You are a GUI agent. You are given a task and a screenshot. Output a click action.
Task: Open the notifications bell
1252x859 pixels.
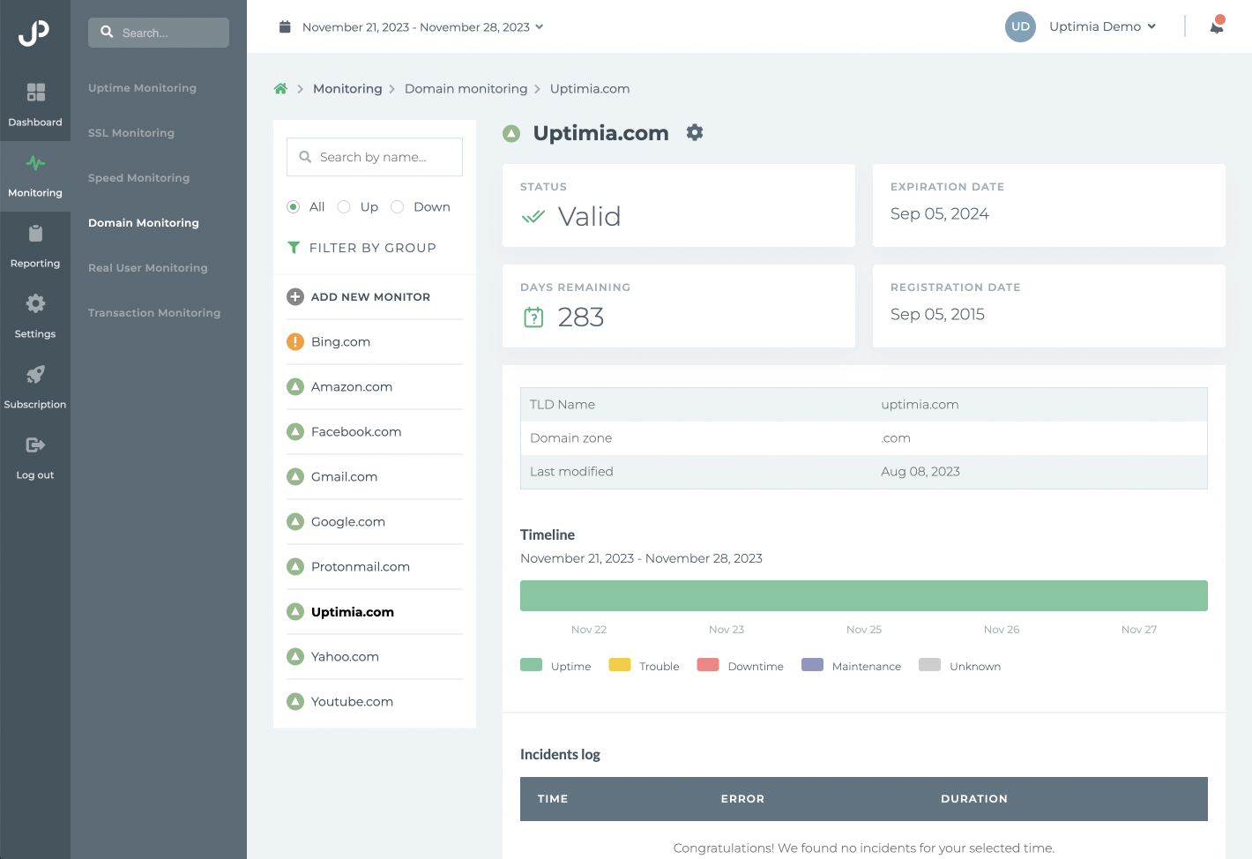[1217, 26]
